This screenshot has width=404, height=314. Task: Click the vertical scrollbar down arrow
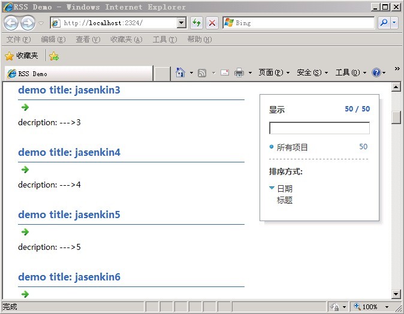coord(396,294)
